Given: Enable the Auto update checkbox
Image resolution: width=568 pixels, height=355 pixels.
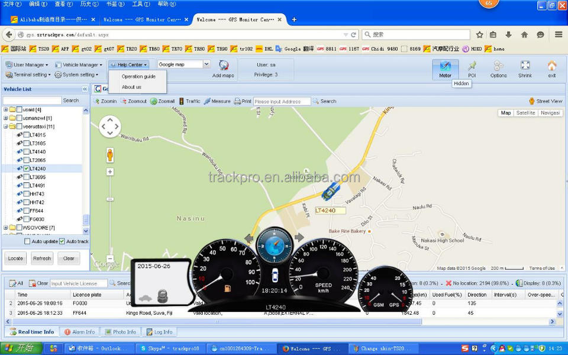Looking at the screenshot, I should pyautogui.click(x=27, y=241).
